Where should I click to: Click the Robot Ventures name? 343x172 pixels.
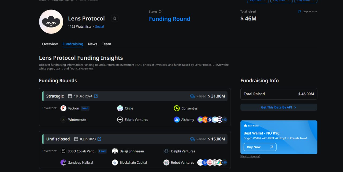pyautogui.click(x=183, y=162)
